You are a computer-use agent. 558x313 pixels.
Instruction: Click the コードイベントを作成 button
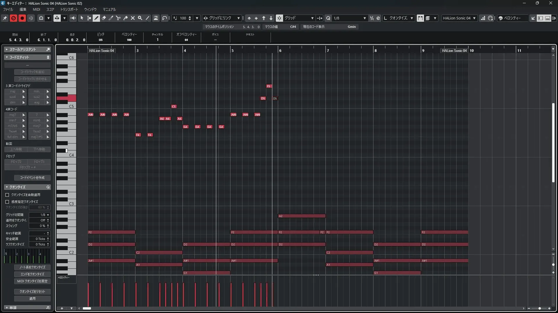32,178
